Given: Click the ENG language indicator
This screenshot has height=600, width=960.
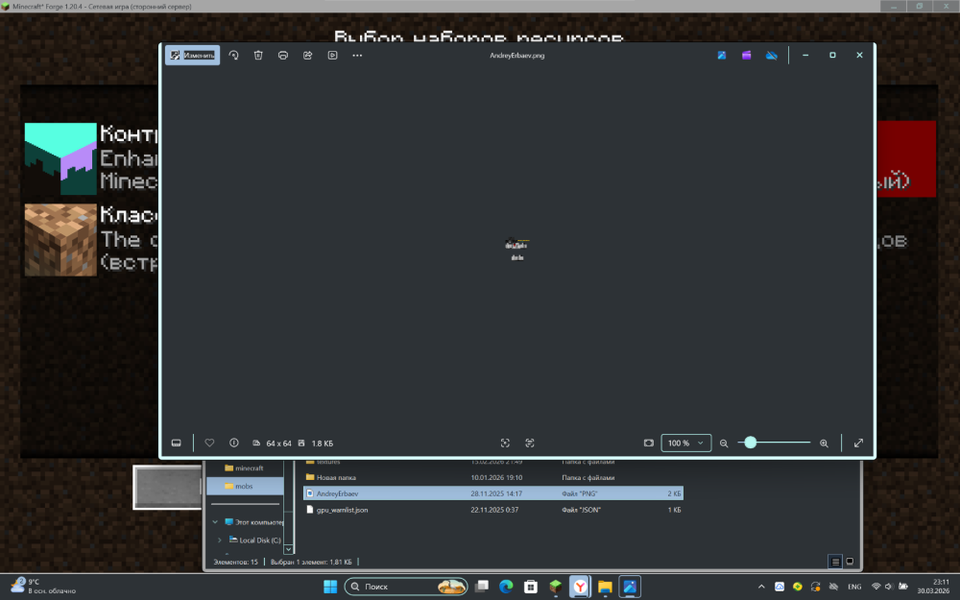Looking at the screenshot, I should [x=854, y=587].
